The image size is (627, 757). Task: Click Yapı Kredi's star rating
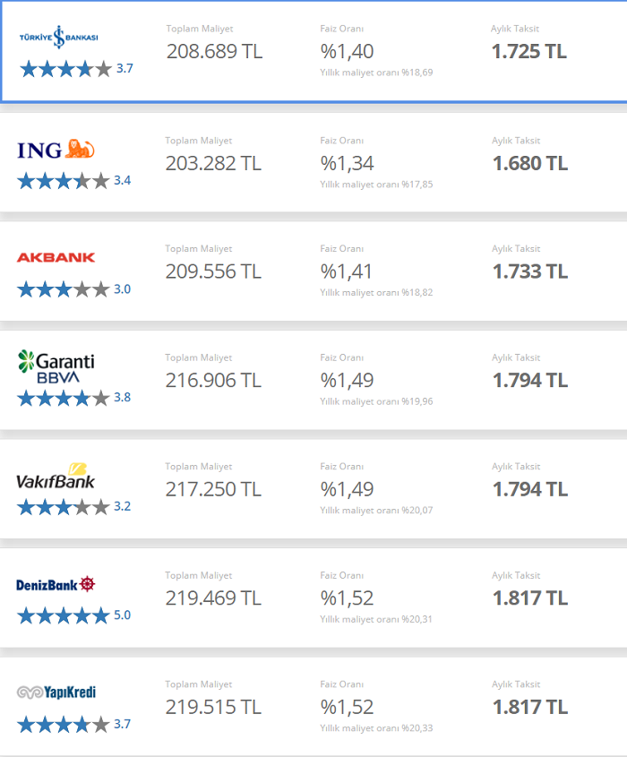click(63, 724)
